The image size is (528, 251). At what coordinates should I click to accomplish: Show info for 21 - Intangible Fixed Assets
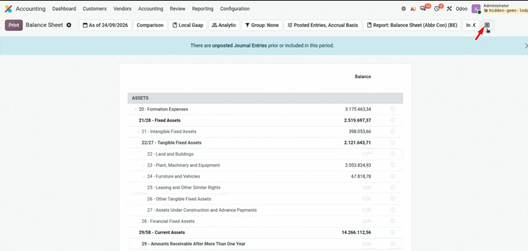[392, 131]
